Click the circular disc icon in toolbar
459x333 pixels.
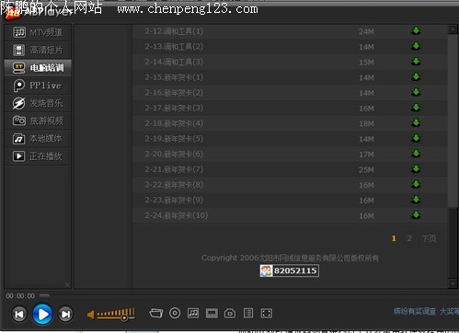(x=175, y=313)
